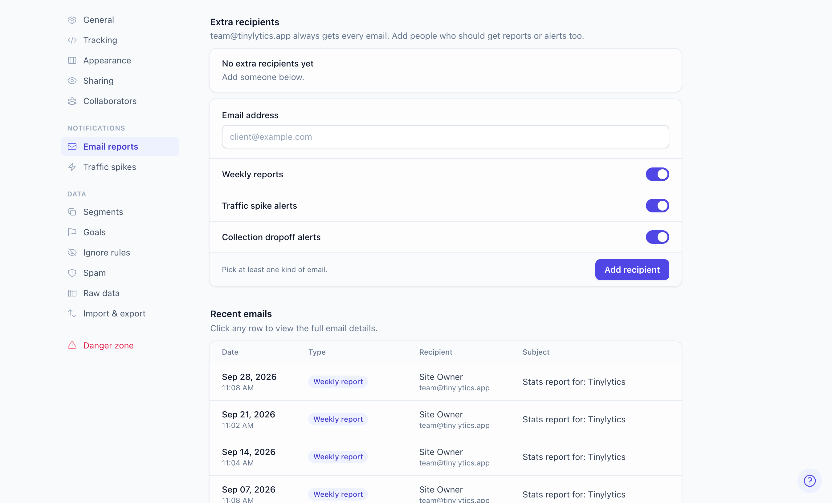Click the Type column header

(317, 352)
